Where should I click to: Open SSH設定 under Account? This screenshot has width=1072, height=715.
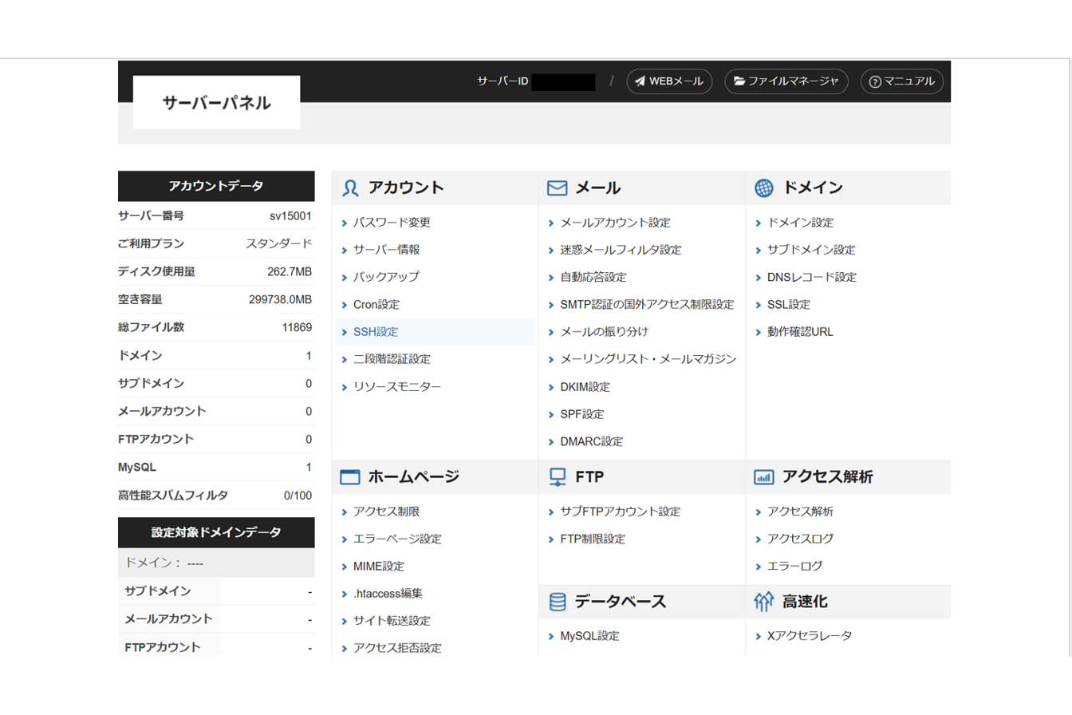coord(376,332)
